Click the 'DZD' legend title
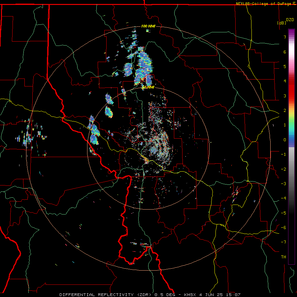The width and height of the screenshot is (297, 297). [x=290, y=20]
